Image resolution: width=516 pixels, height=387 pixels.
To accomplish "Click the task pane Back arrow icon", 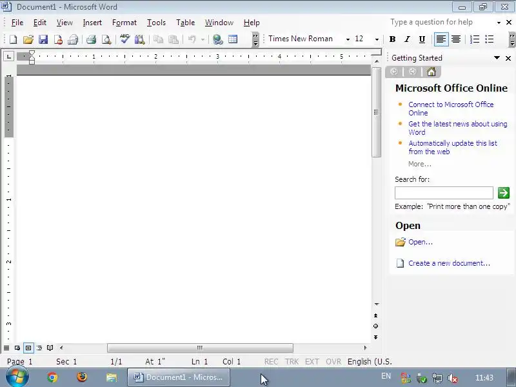I will point(394,72).
